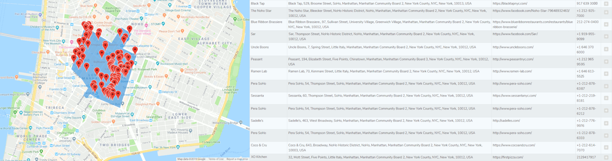Open the blueribbonrestaurants.com link

click(x=533, y=24)
